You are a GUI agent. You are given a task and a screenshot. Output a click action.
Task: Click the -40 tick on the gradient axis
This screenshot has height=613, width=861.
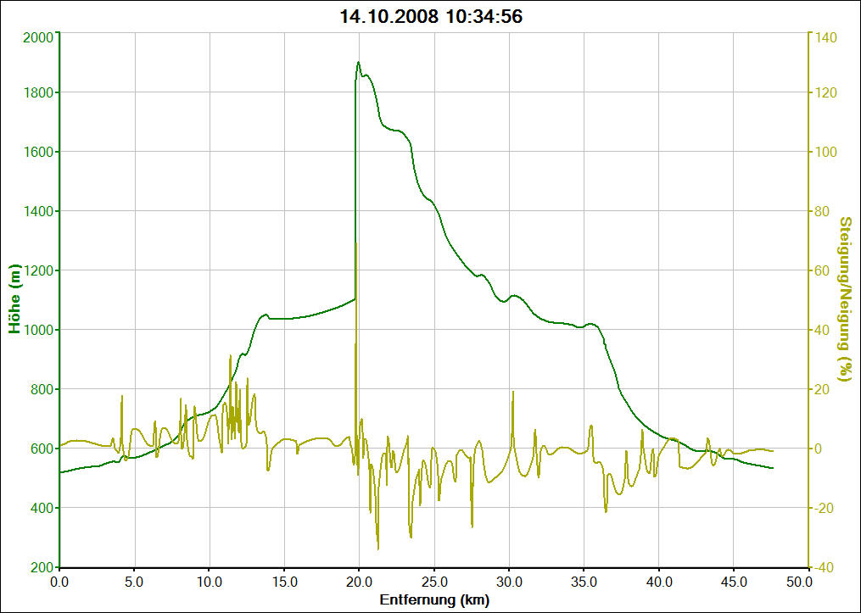coord(826,567)
